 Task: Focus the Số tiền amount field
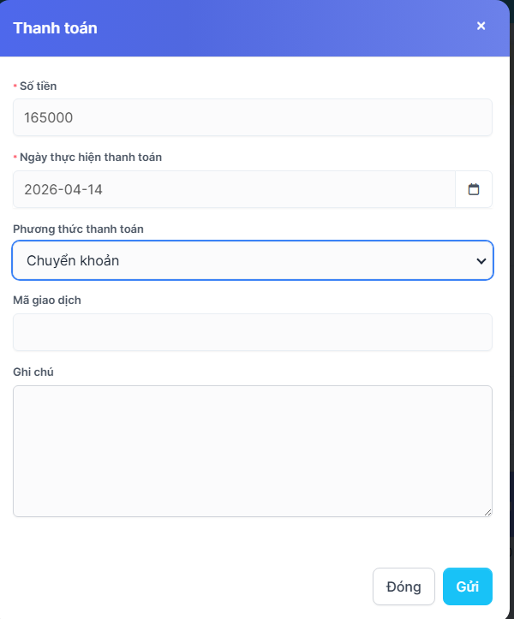pyautogui.click(x=252, y=117)
